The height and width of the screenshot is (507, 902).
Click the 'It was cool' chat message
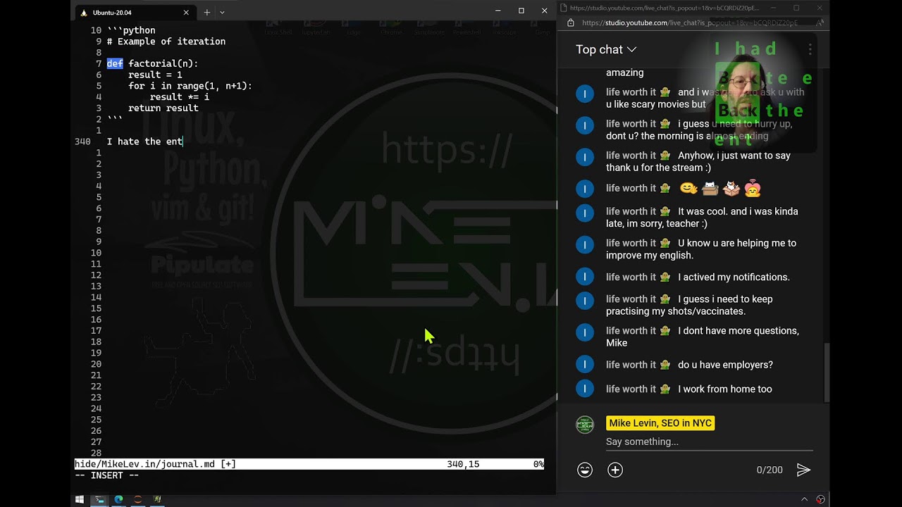(702, 218)
